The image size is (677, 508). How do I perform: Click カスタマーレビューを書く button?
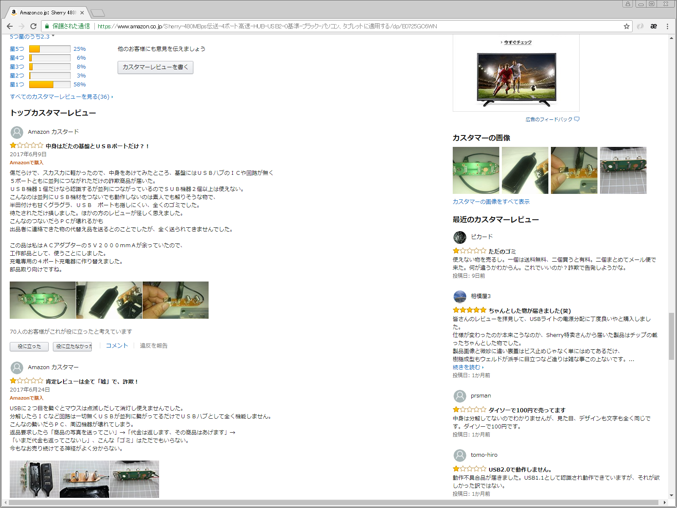[x=155, y=67]
